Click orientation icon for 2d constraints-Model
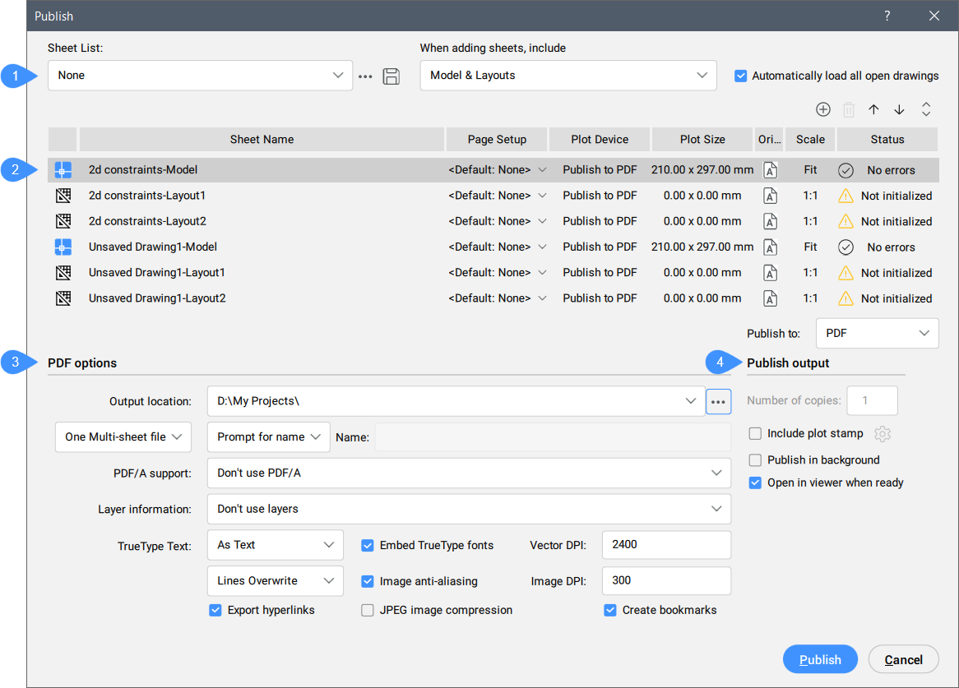This screenshot has width=959, height=688. coord(770,170)
